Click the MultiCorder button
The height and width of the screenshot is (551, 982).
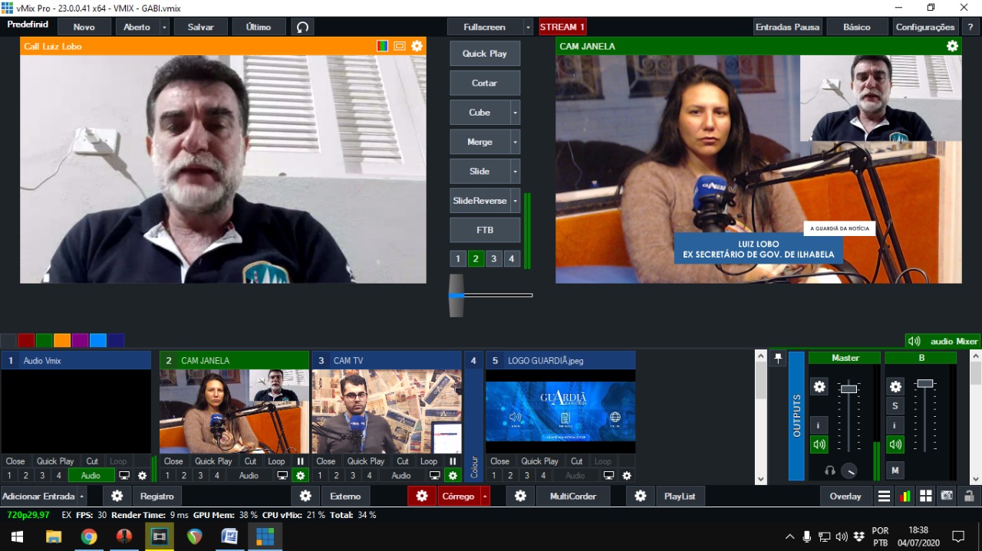[572, 496]
